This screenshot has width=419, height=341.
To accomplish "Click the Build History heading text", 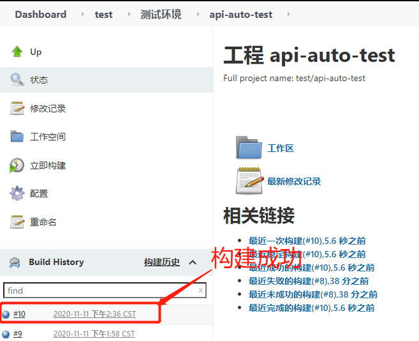I will 56,262.
